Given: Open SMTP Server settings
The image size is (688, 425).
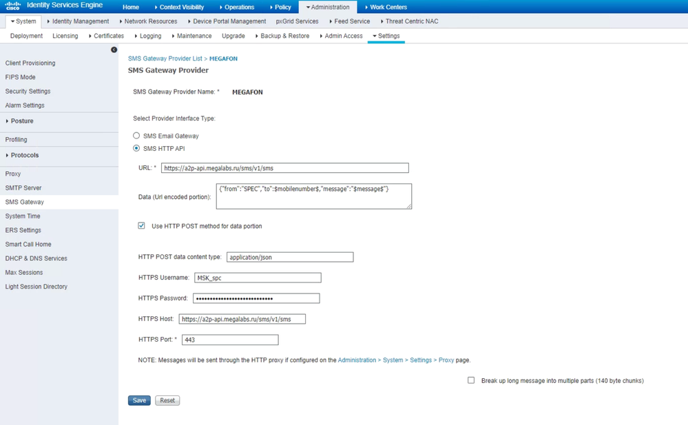Looking at the screenshot, I should 23,188.
